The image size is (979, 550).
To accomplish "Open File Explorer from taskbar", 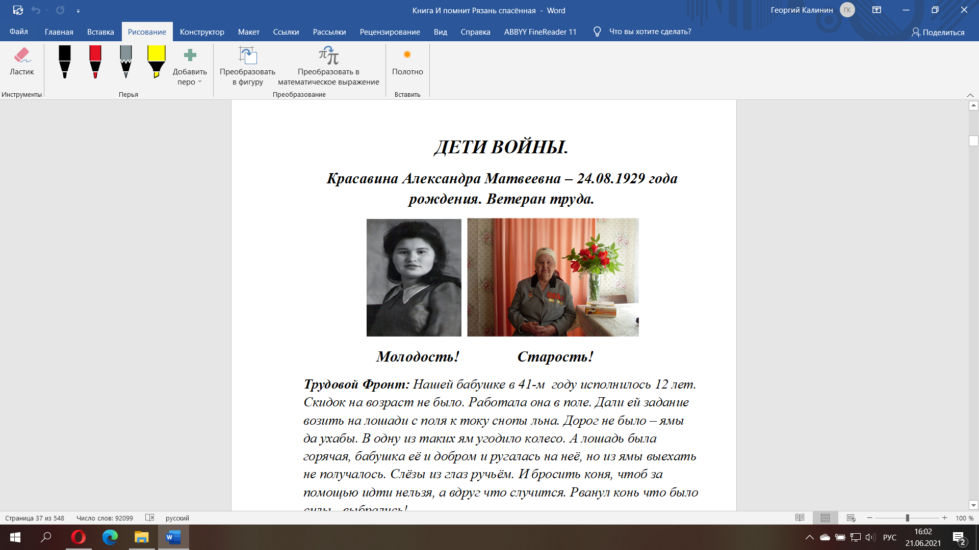I will click(141, 537).
